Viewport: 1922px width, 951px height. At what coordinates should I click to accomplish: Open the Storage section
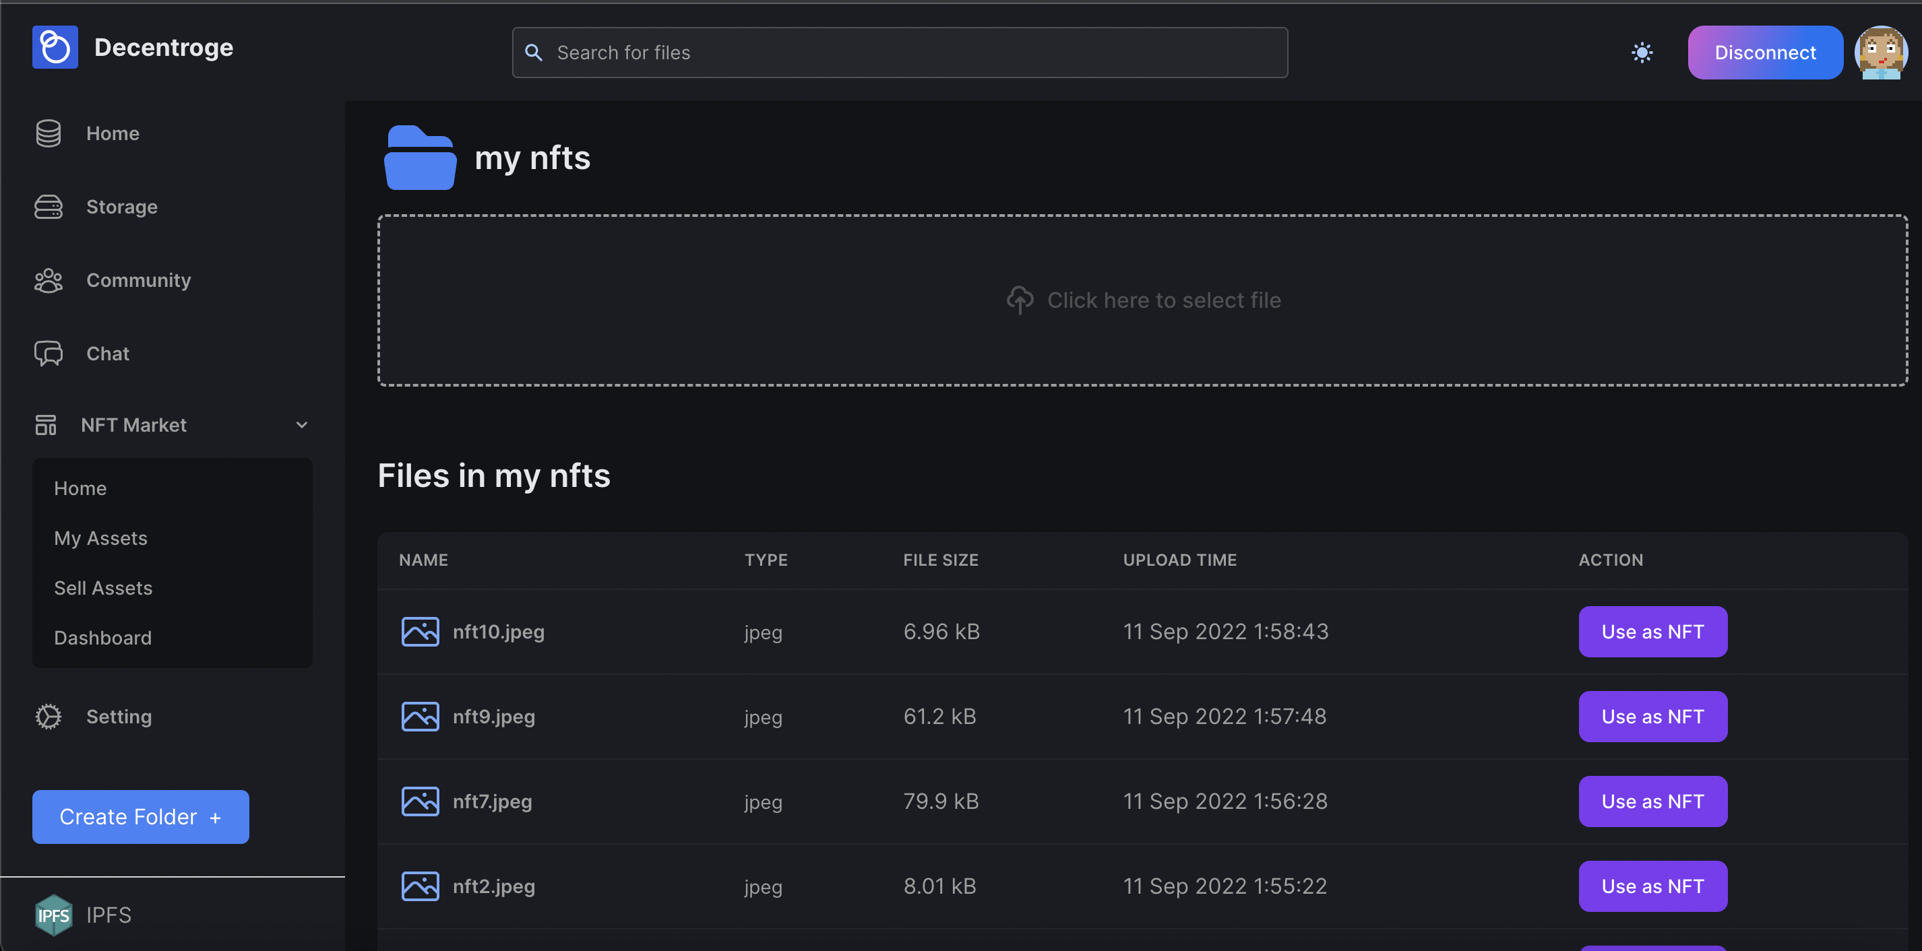121,207
